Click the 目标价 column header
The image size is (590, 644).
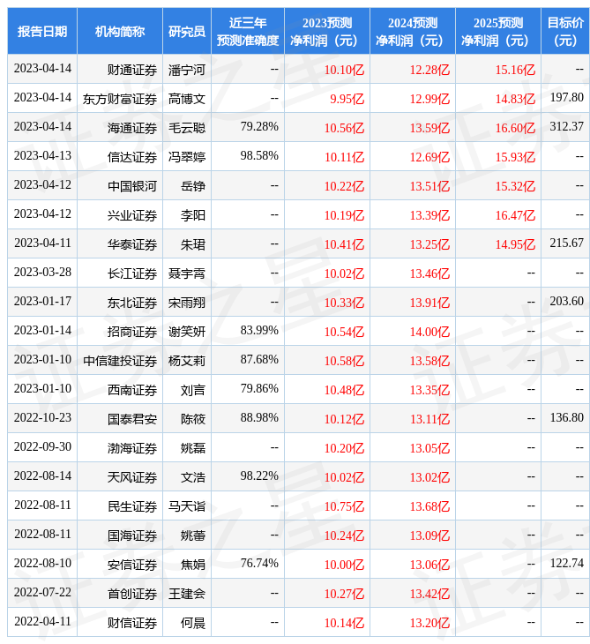tap(565, 31)
